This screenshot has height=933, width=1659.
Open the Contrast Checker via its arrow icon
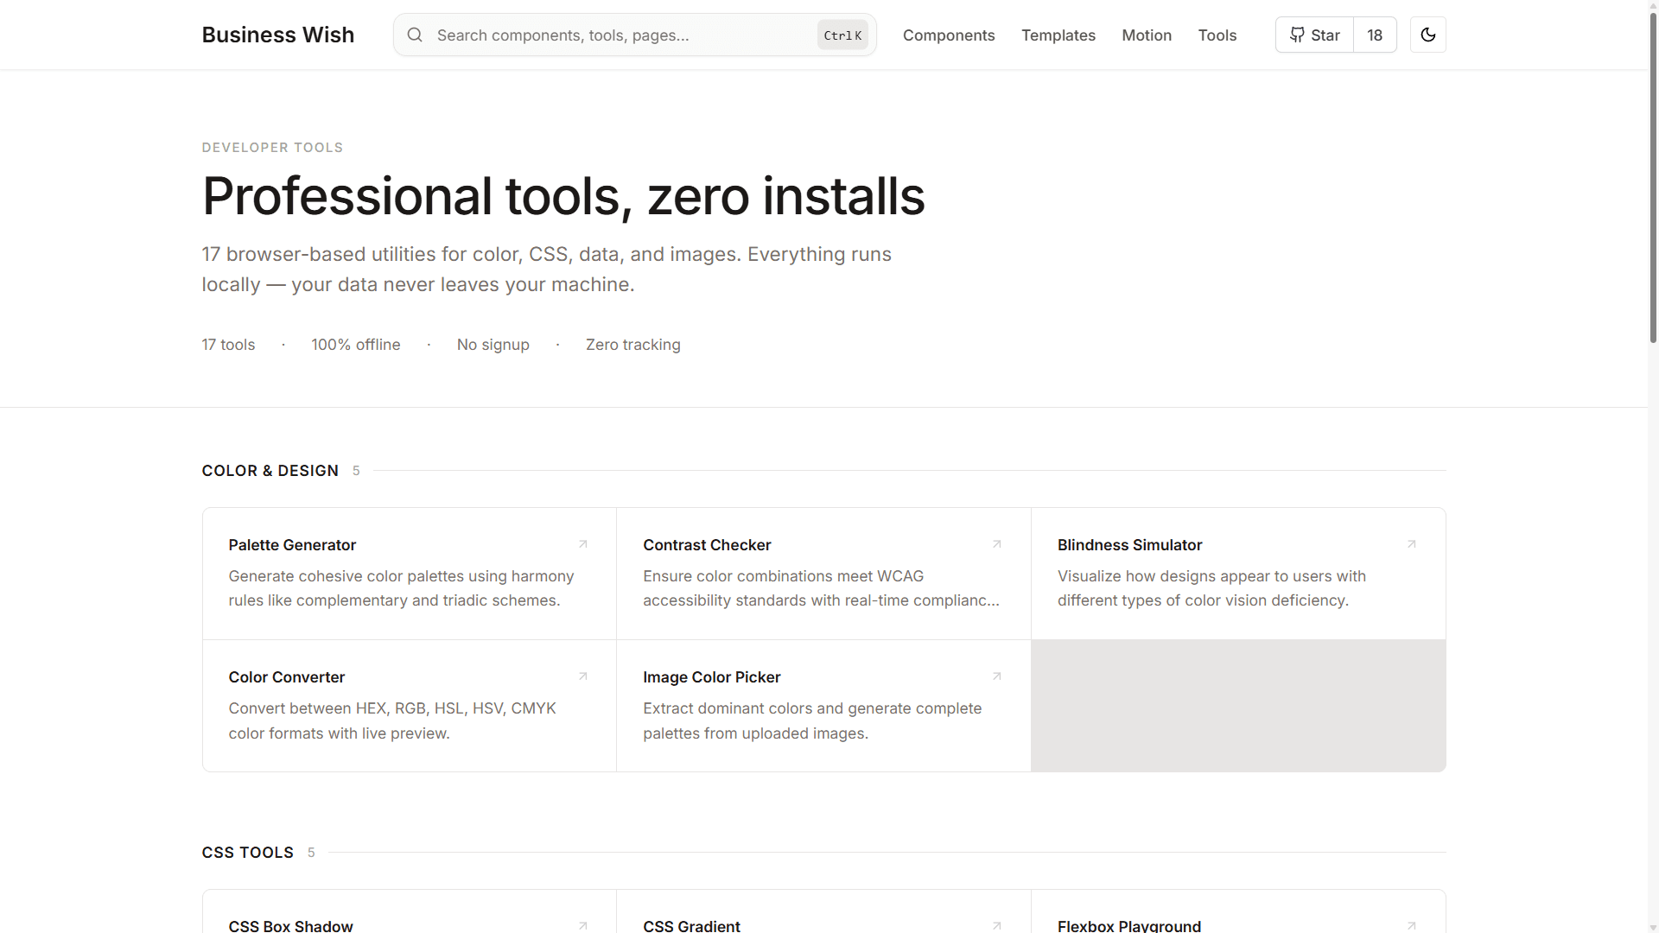click(x=996, y=544)
